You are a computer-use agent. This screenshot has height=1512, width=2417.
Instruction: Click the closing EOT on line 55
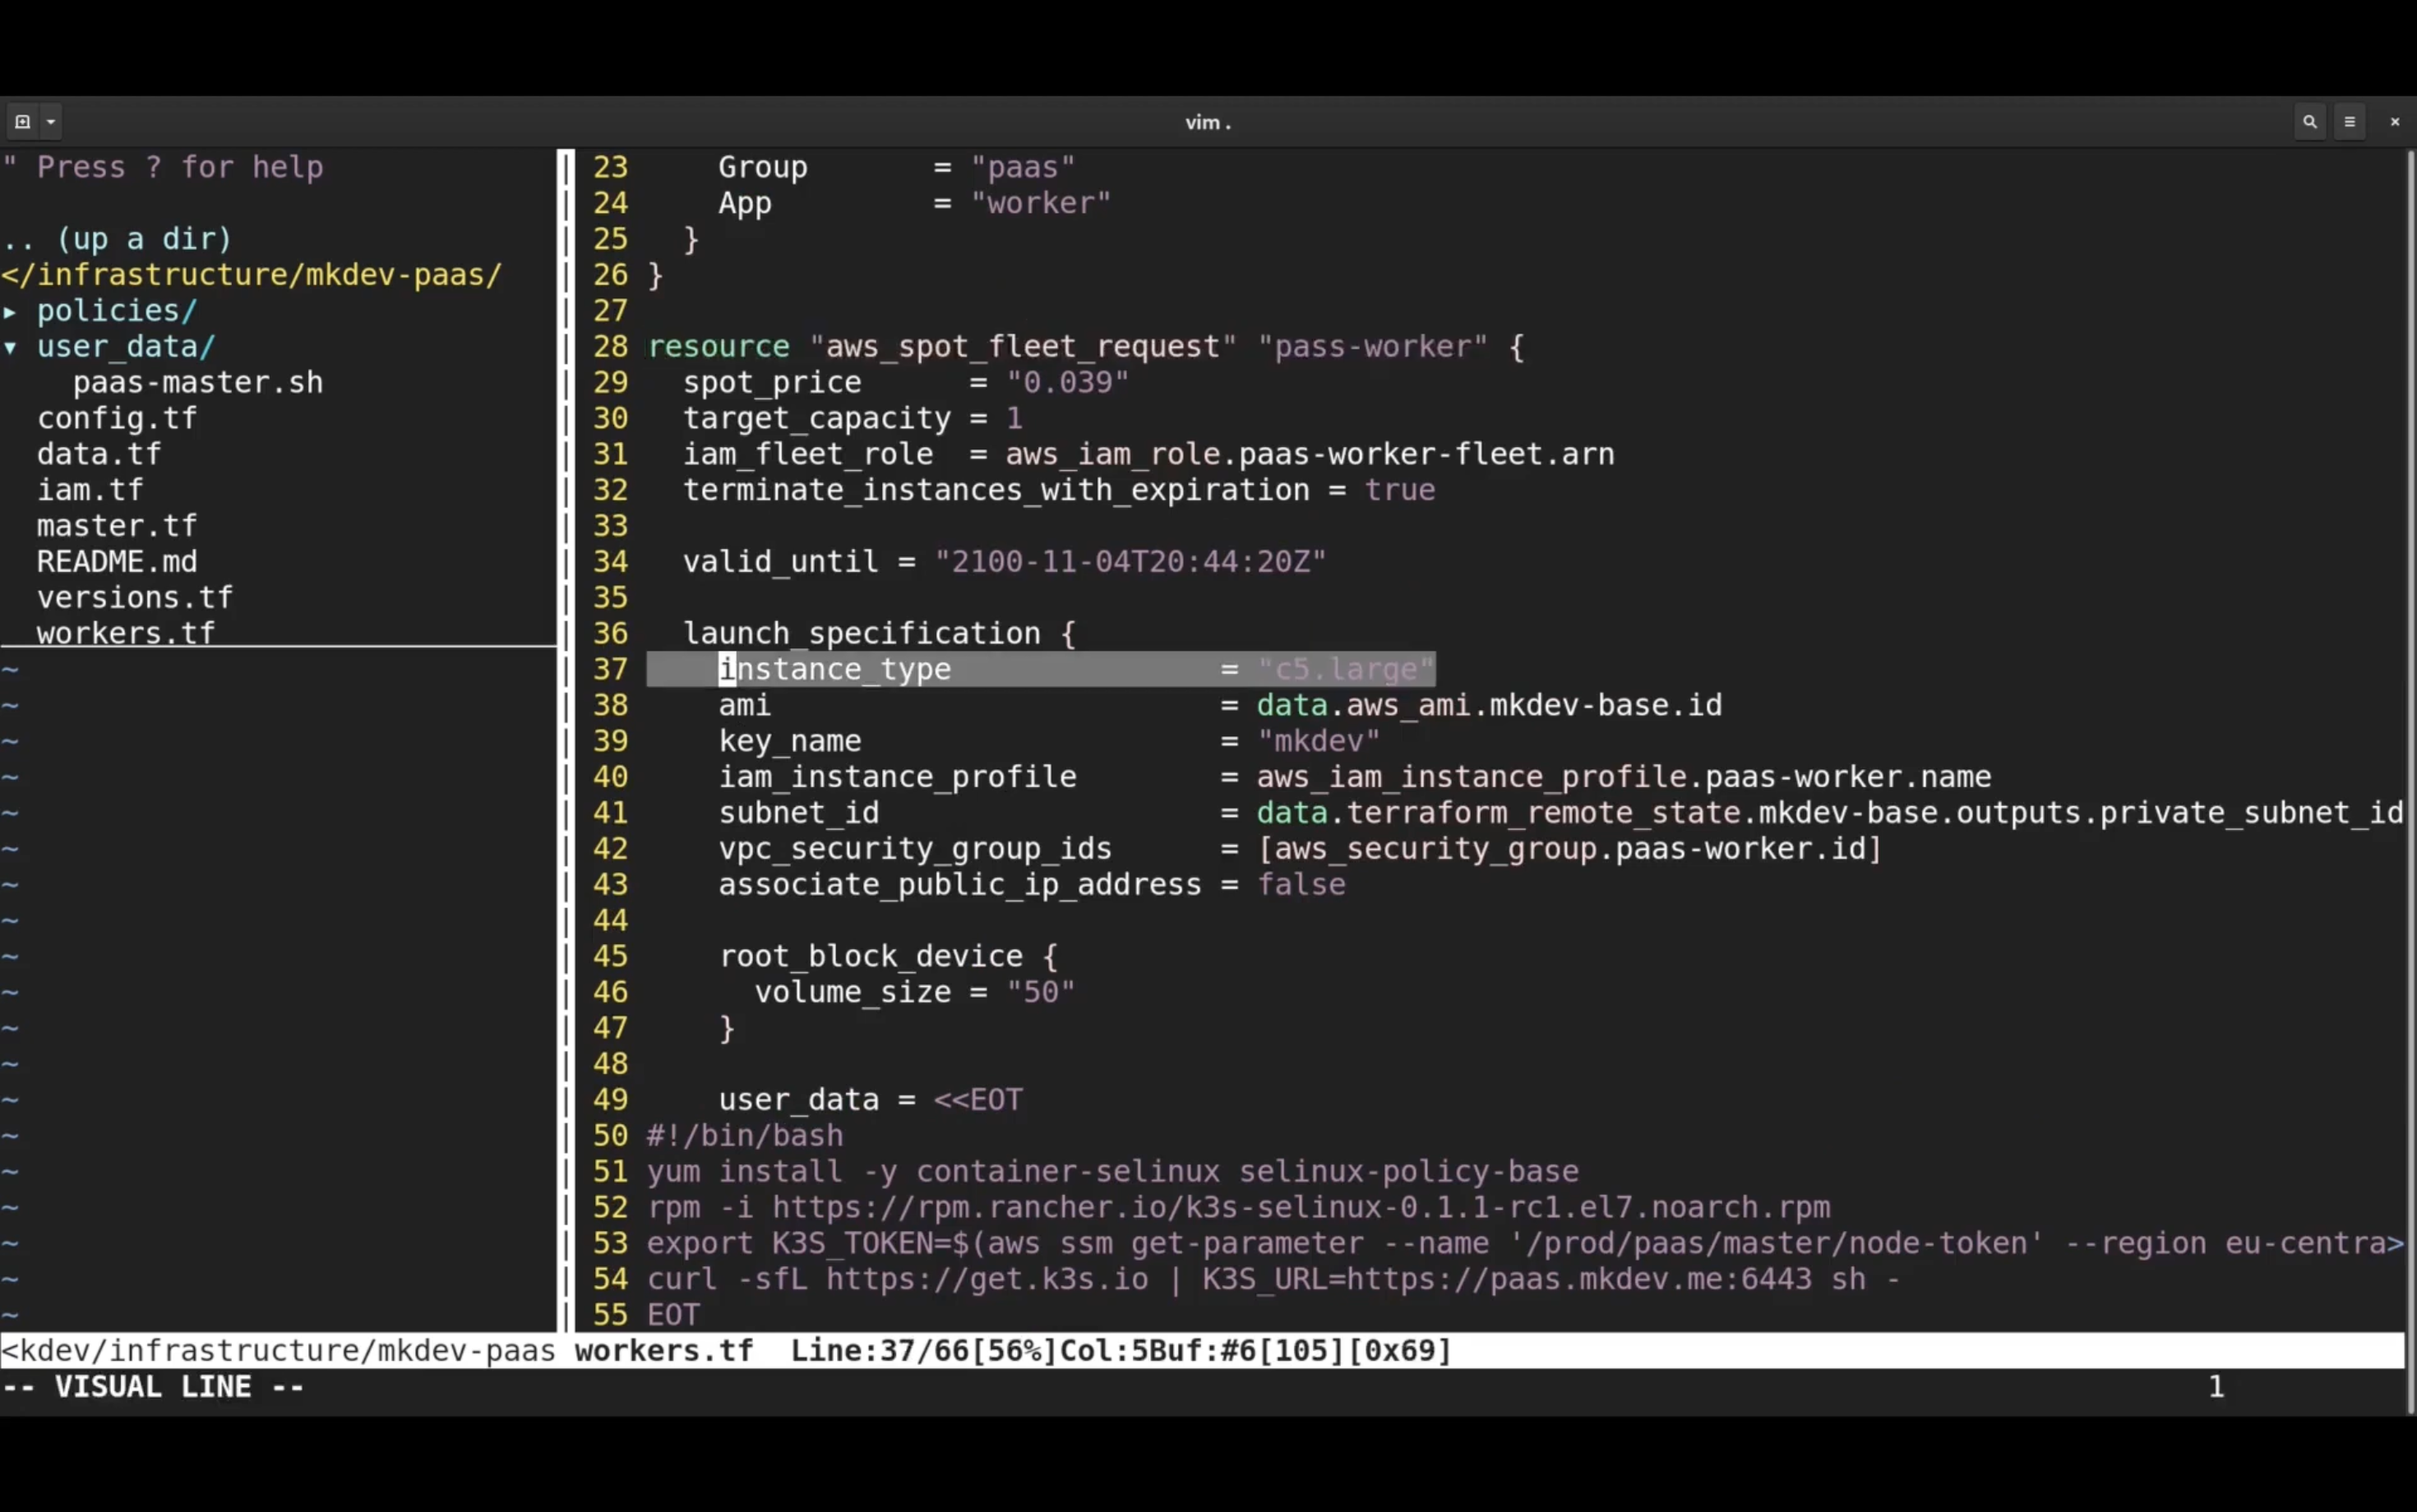[x=674, y=1315]
